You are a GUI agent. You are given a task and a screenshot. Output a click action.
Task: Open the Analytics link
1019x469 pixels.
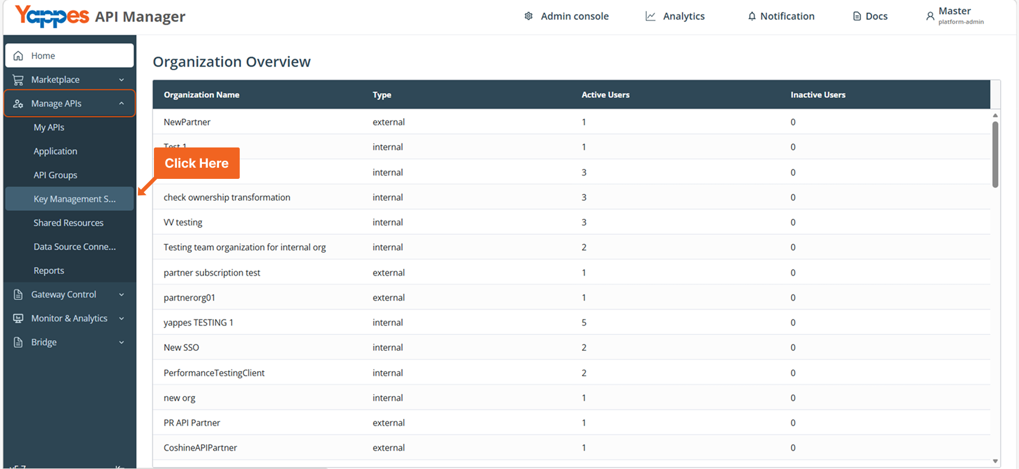coord(675,16)
